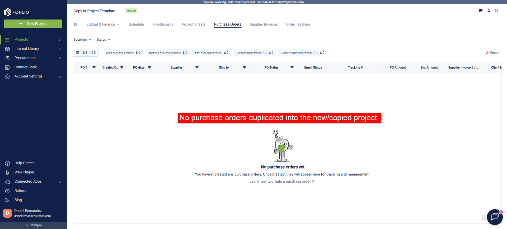Click the user avatar D

tap(7, 213)
